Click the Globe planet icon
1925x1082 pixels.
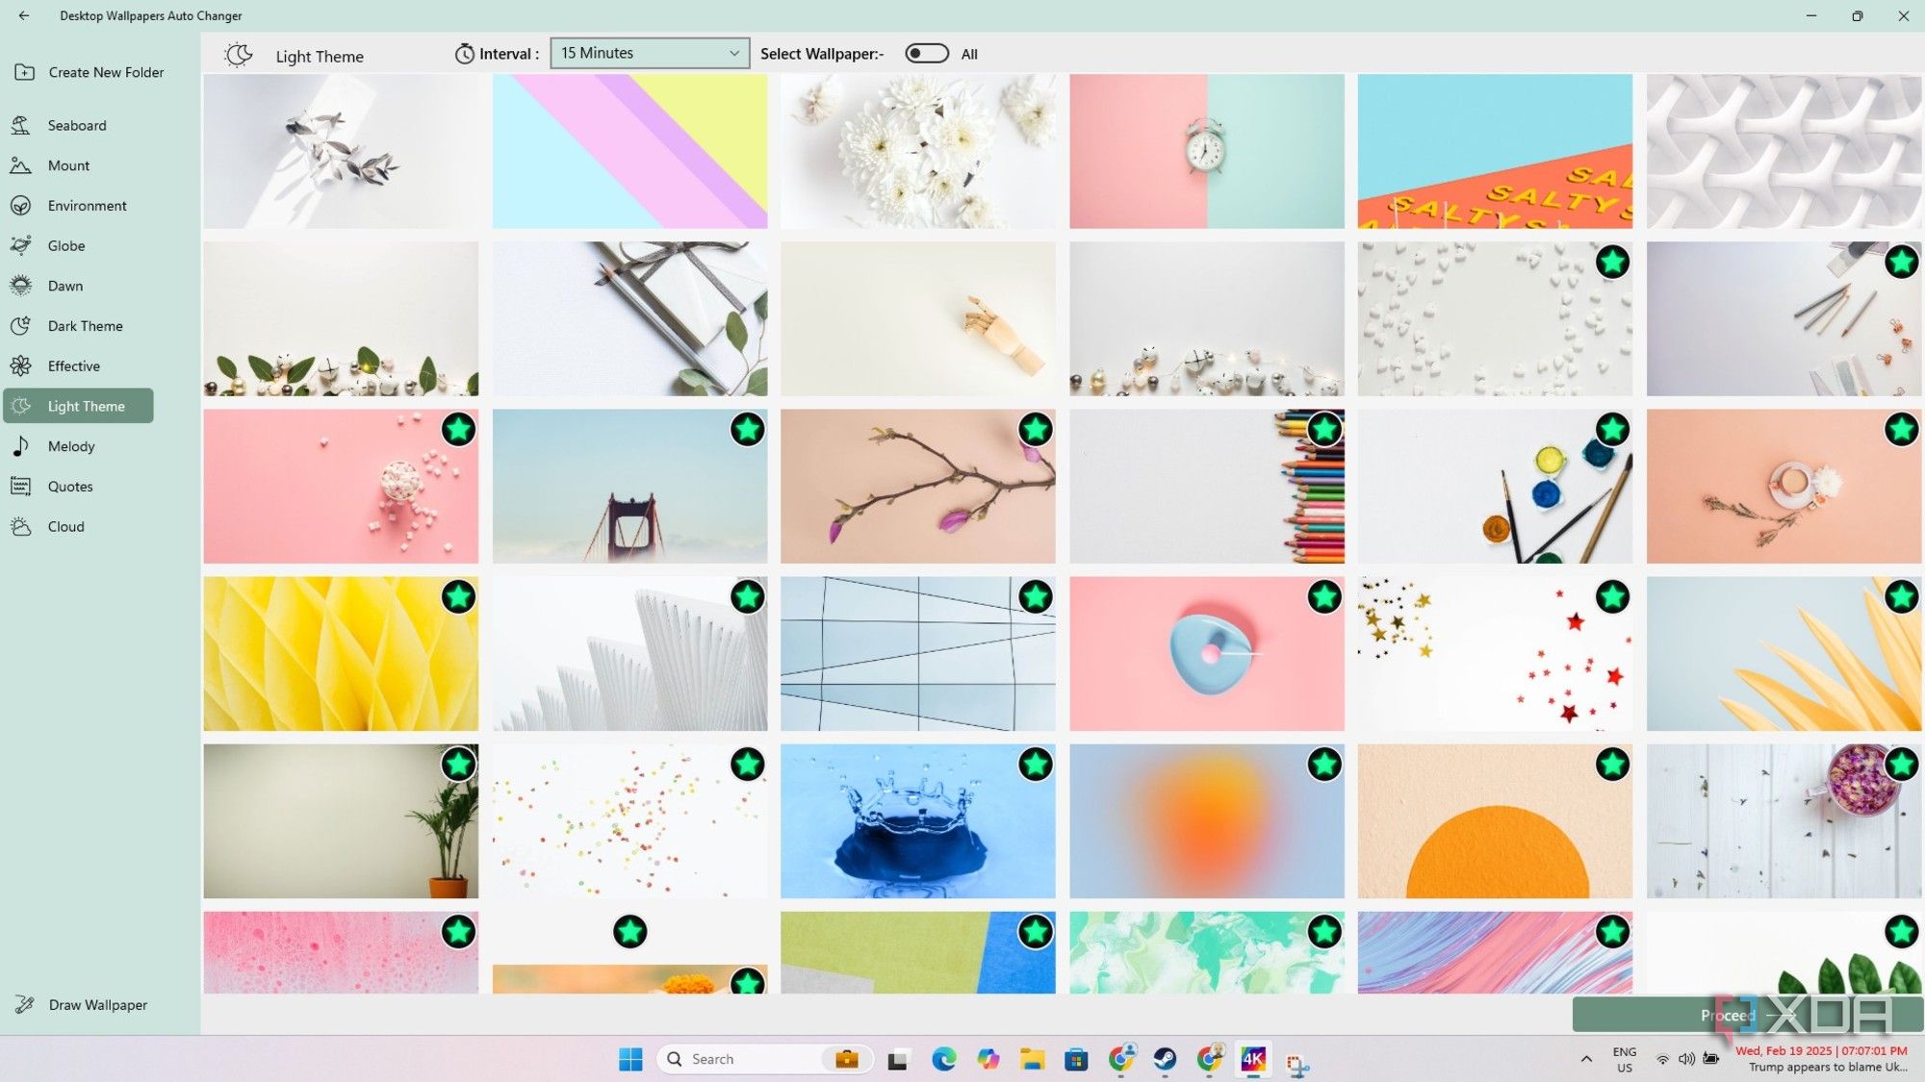click(x=21, y=245)
